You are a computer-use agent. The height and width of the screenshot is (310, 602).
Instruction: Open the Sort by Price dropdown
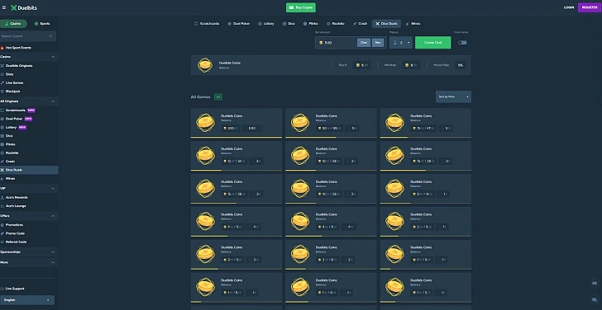(453, 96)
